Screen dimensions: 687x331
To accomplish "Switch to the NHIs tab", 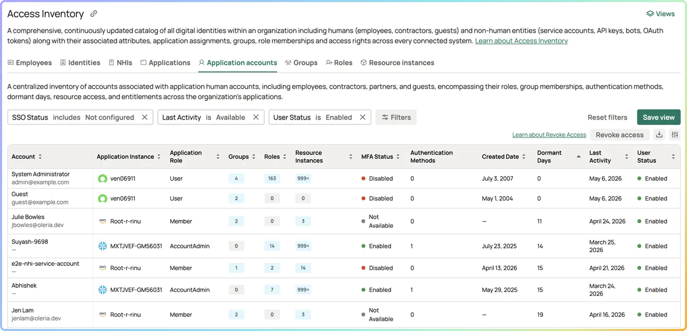I will pos(120,63).
